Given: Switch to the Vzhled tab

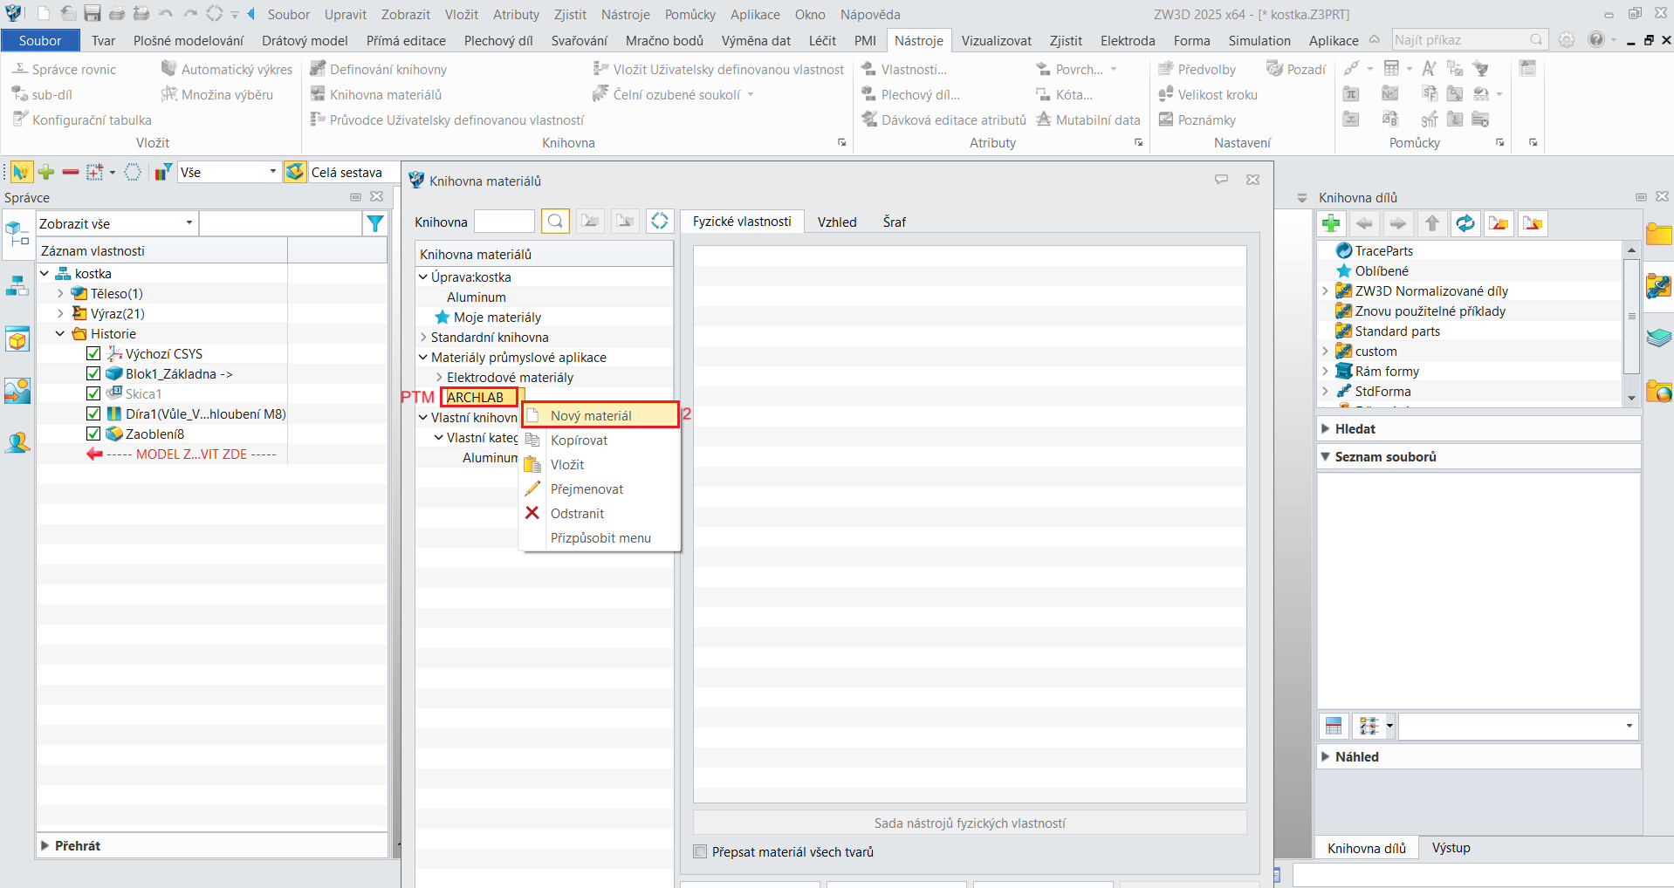Looking at the screenshot, I should [836, 222].
